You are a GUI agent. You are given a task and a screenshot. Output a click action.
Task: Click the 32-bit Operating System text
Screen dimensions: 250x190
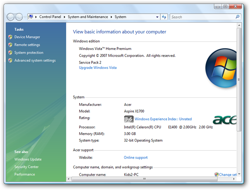click(143, 140)
